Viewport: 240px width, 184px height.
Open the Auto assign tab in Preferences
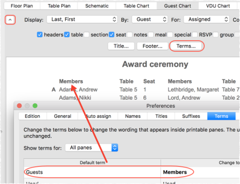(x=98, y=116)
